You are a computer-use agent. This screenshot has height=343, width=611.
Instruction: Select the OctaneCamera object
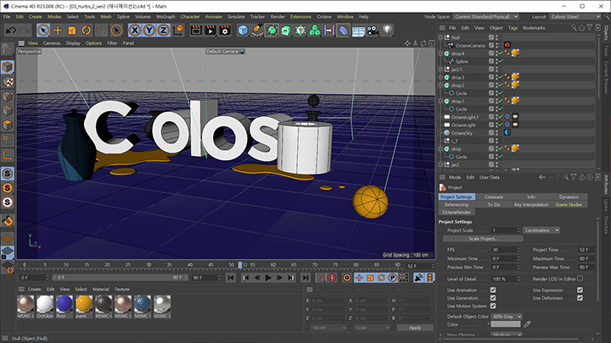[470, 46]
